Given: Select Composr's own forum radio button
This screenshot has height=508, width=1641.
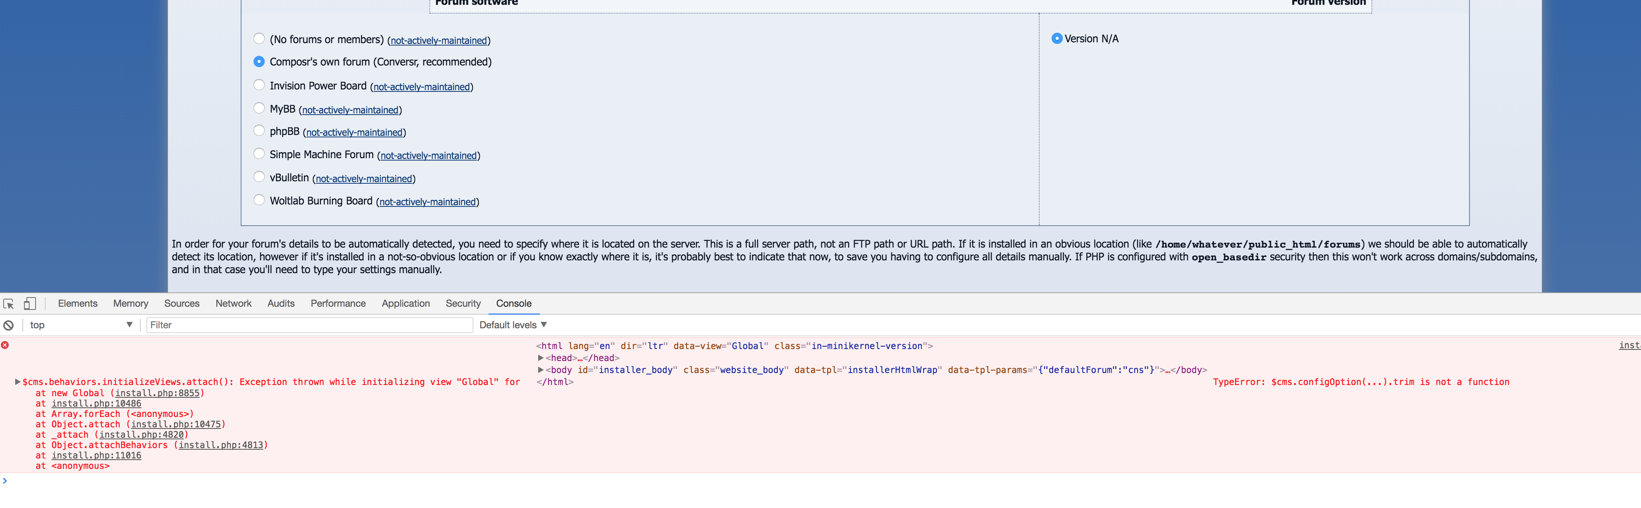Looking at the screenshot, I should click(x=259, y=62).
